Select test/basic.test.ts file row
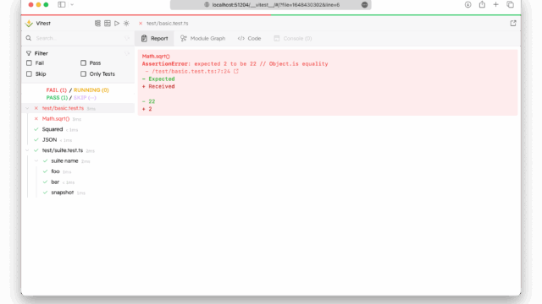542x304 pixels. 78,108
